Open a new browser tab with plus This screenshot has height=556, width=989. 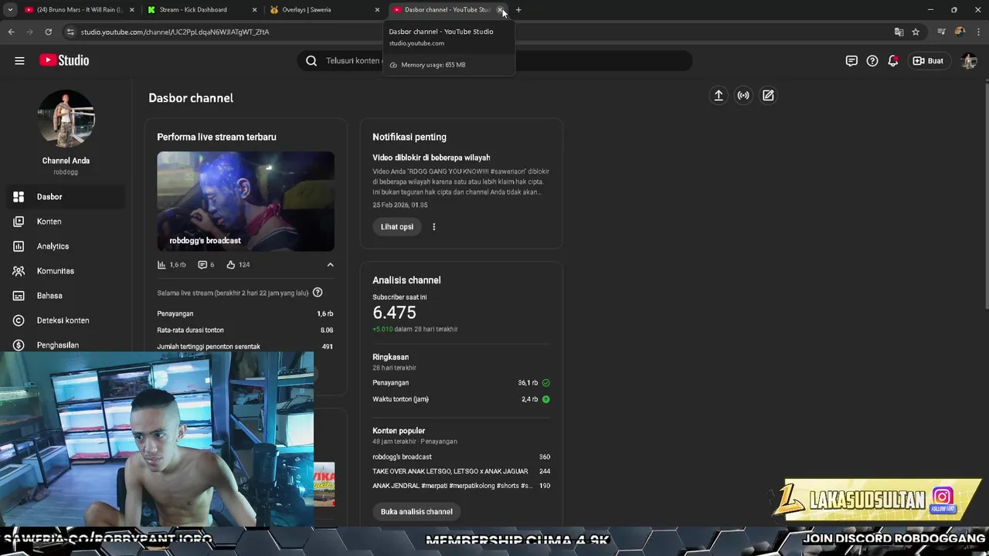pos(518,10)
